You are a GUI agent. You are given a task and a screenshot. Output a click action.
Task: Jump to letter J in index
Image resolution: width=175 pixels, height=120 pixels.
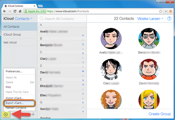point(83,62)
